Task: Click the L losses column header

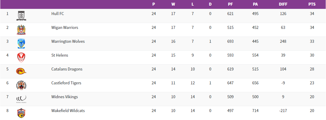Action: [x=193, y=4]
